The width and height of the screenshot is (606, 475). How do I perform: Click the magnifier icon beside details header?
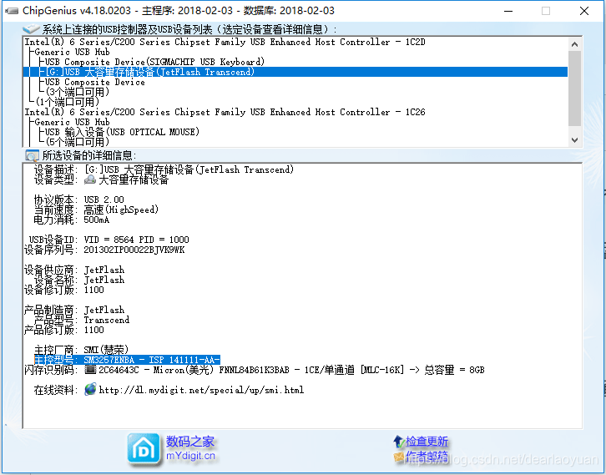pos(32,156)
